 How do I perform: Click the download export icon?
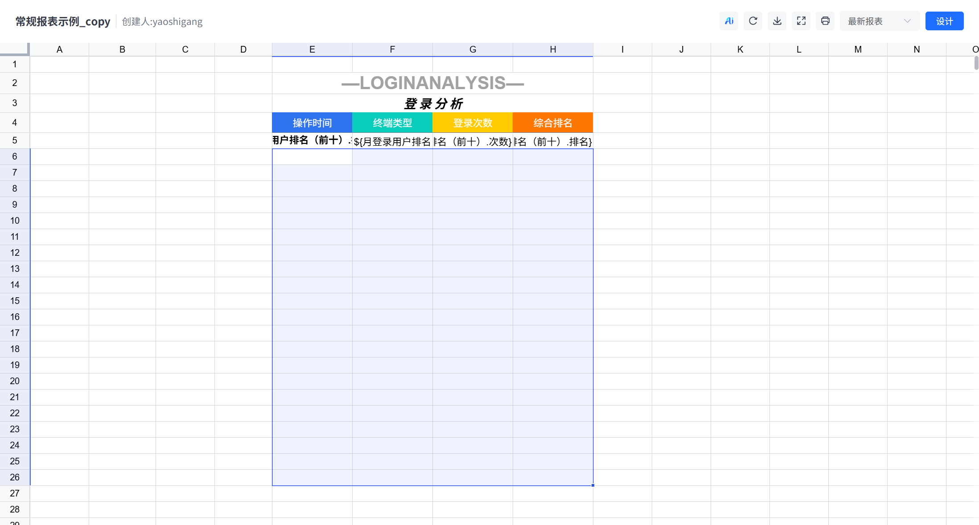777,21
